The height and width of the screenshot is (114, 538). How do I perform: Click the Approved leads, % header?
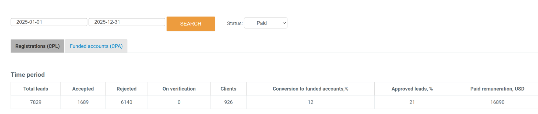(x=412, y=89)
